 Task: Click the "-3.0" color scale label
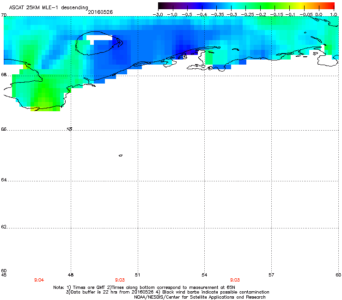point(158,15)
